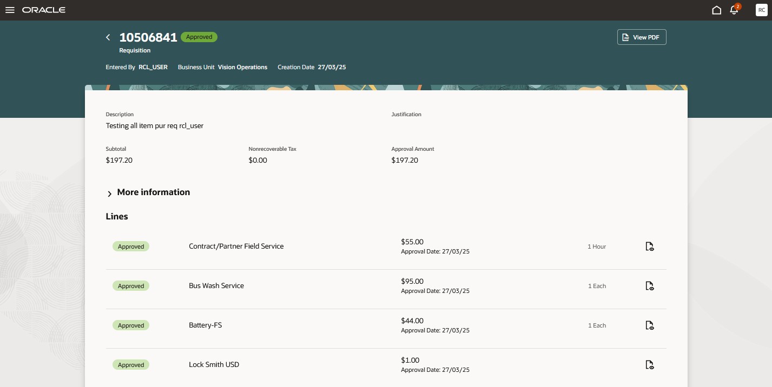The width and height of the screenshot is (772, 387).
Task: Select the Vision Operations business unit
Action: 242,67
